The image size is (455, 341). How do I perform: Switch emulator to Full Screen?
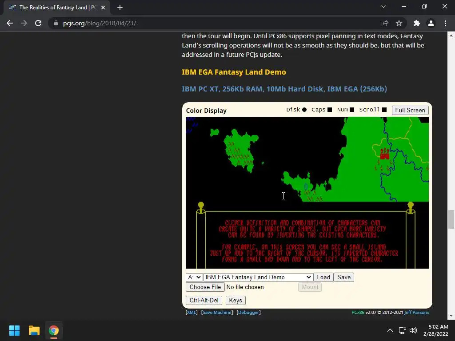[x=410, y=110]
